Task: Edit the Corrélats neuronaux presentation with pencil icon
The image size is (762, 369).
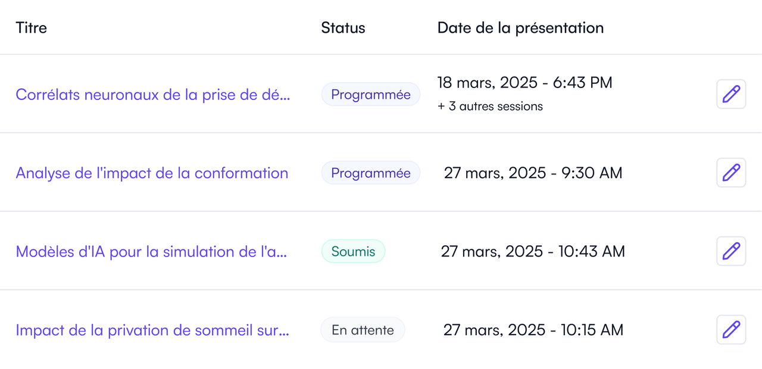Action: [x=731, y=94]
